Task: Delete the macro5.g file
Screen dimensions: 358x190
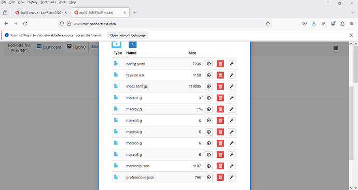Action: pyautogui.click(x=220, y=143)
